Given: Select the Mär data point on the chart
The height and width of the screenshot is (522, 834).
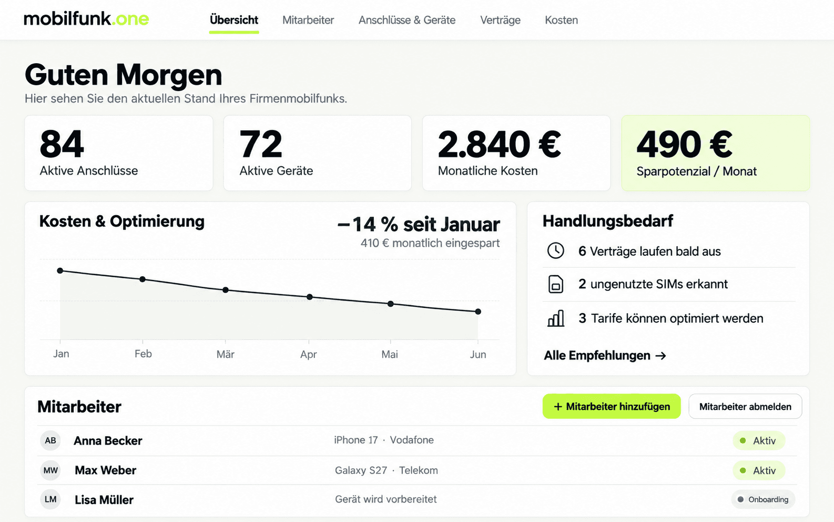Looking at the screenshot, I should [226, 290].
